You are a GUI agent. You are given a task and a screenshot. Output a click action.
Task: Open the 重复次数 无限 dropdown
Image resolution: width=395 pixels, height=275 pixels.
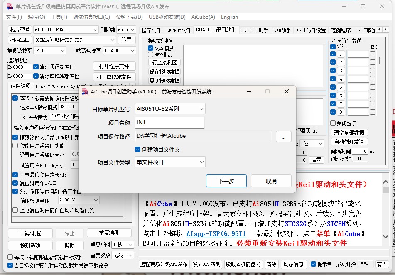[x=130, y=255]
